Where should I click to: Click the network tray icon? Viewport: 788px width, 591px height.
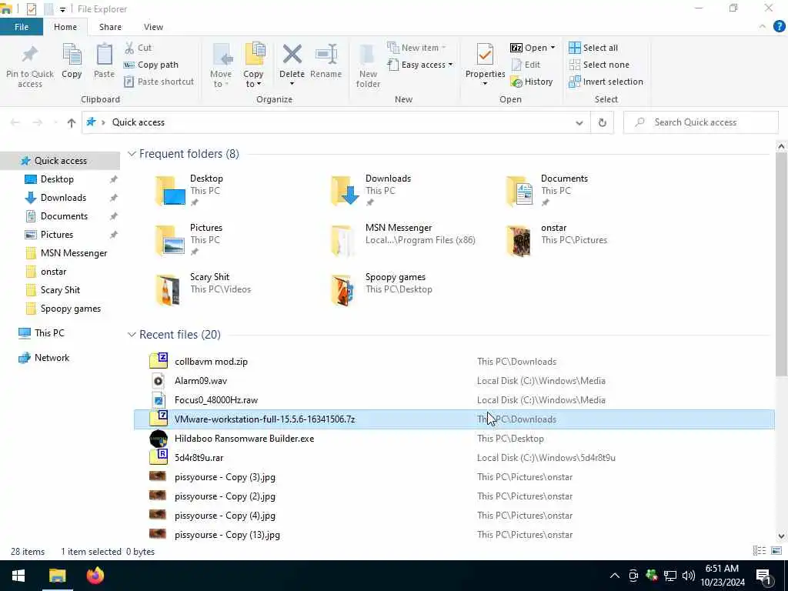(x=670, y=576)
